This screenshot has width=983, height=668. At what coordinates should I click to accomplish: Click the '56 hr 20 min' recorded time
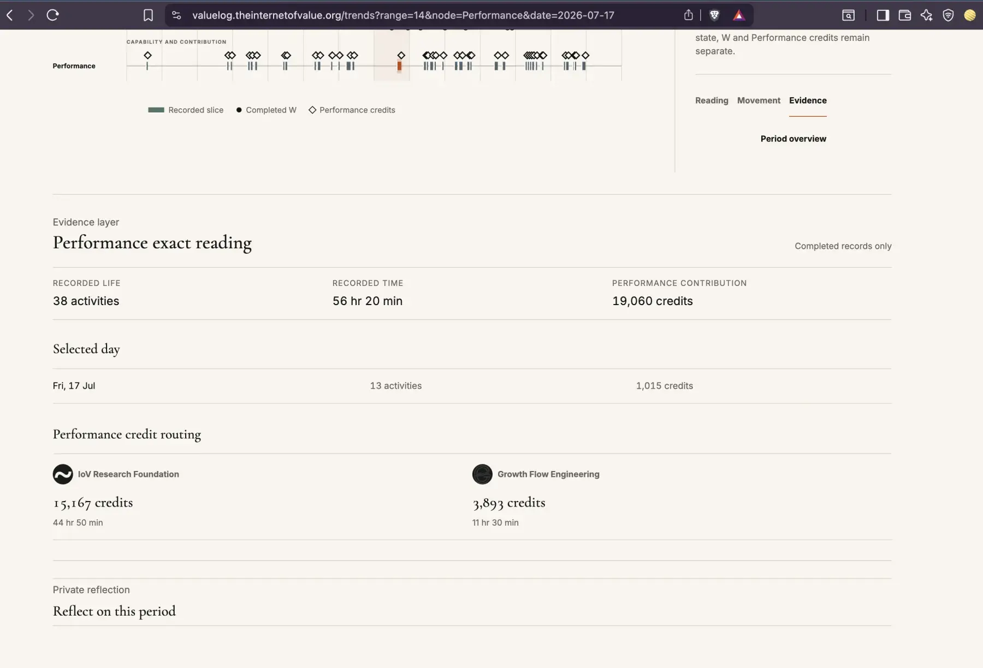tap(368, 301)
